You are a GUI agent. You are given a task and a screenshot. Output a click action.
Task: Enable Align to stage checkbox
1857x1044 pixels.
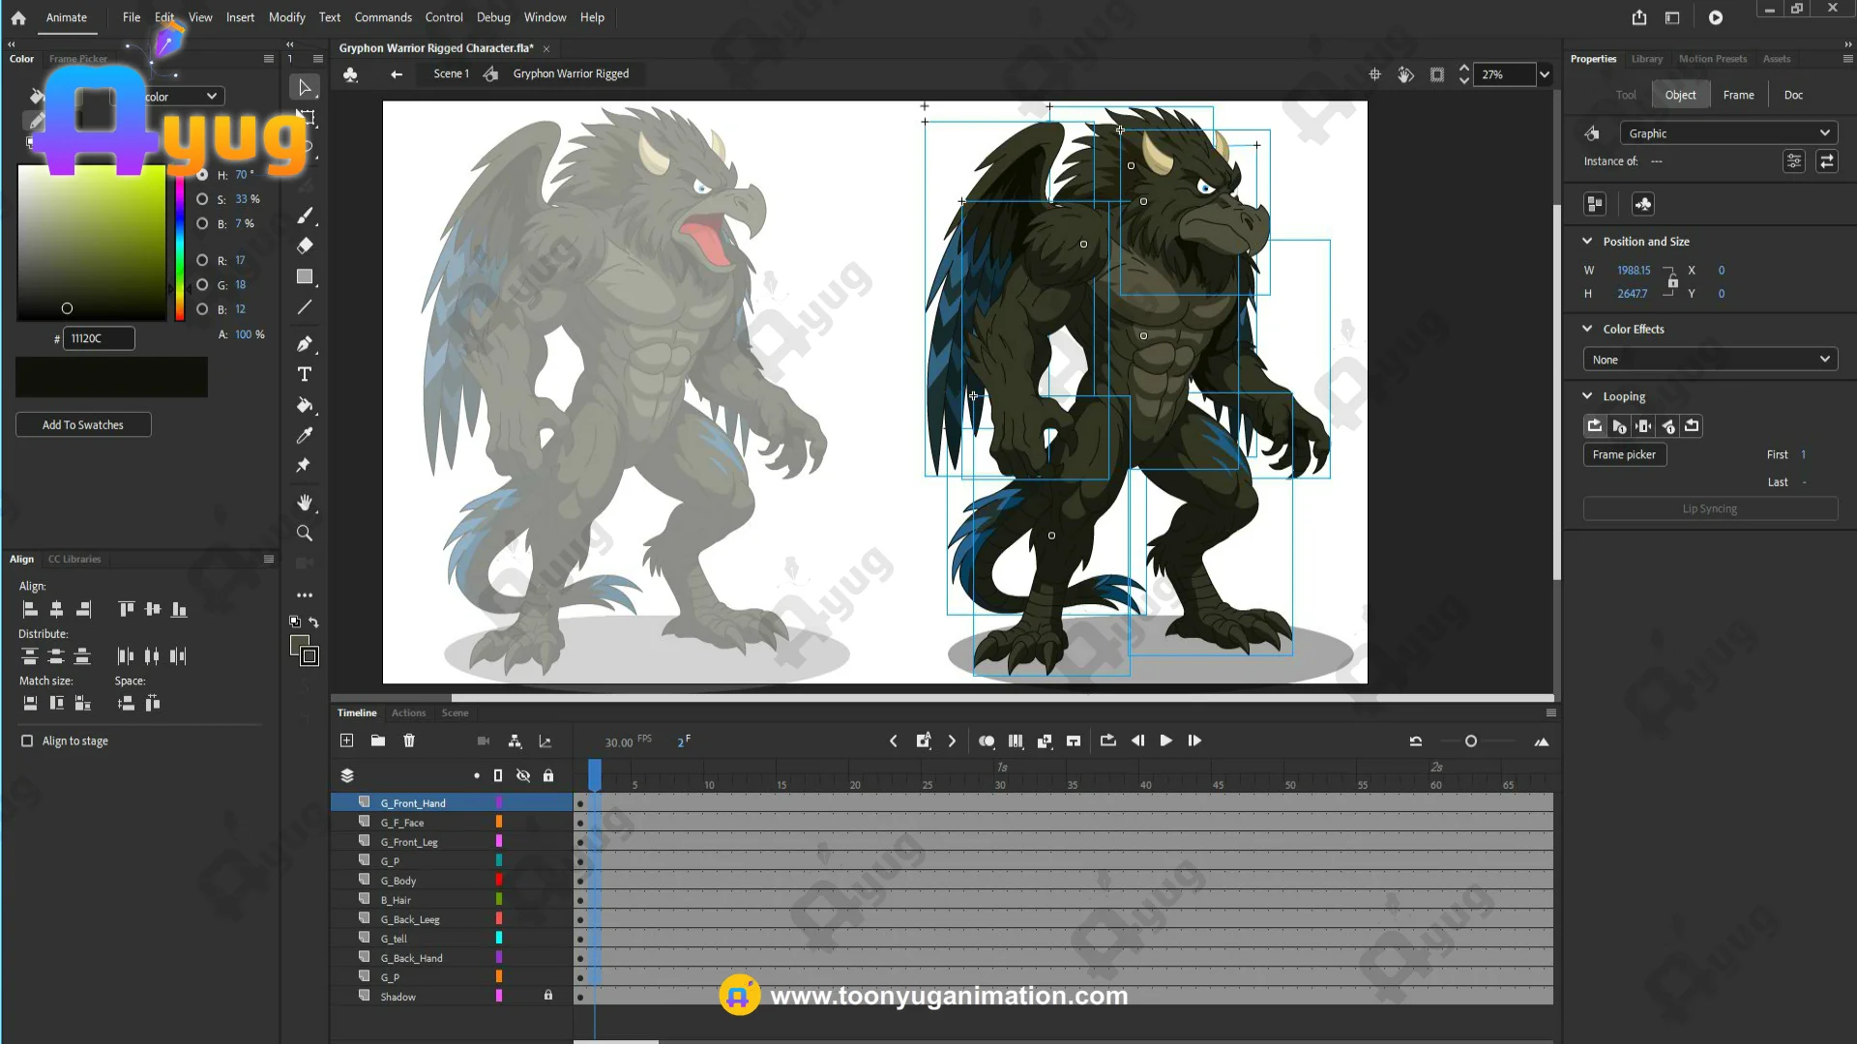click(27, 741)
